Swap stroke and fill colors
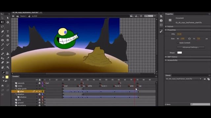This screenshot has width=211, height=118. tap(6, 81)
